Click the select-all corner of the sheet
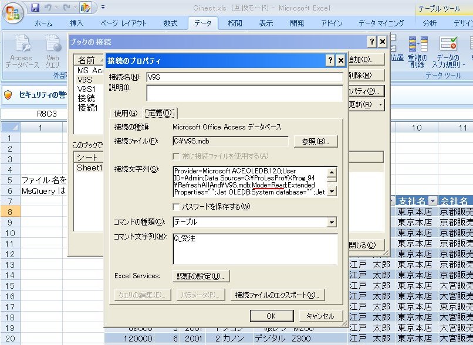The width and height of the screenshot is (473, 345). coord(10,128)
